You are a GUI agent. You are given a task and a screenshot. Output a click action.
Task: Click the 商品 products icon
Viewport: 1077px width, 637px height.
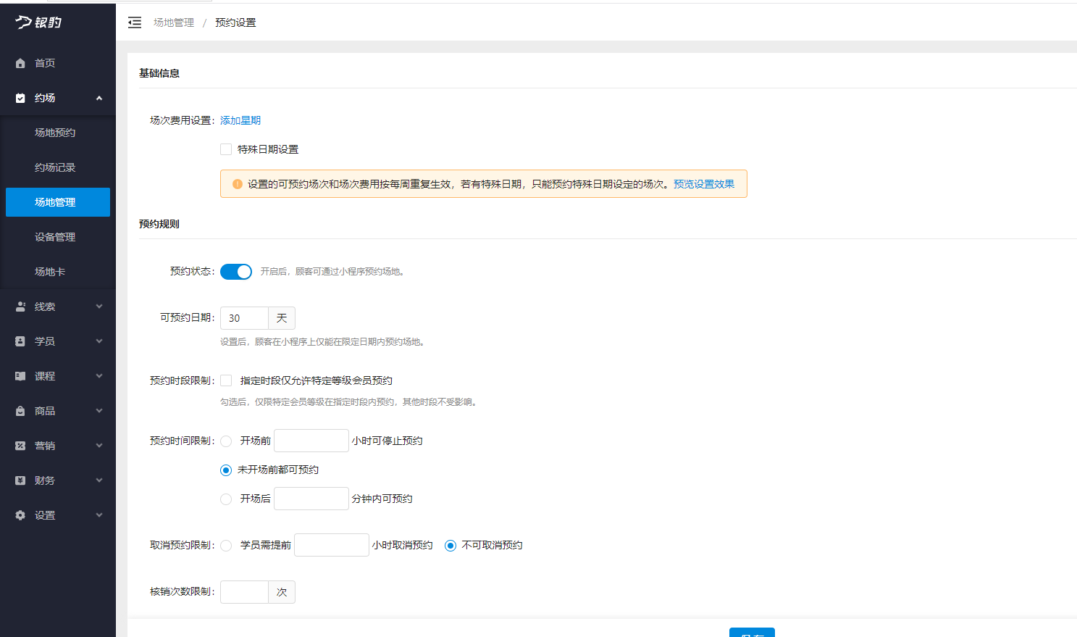point(21,410)
